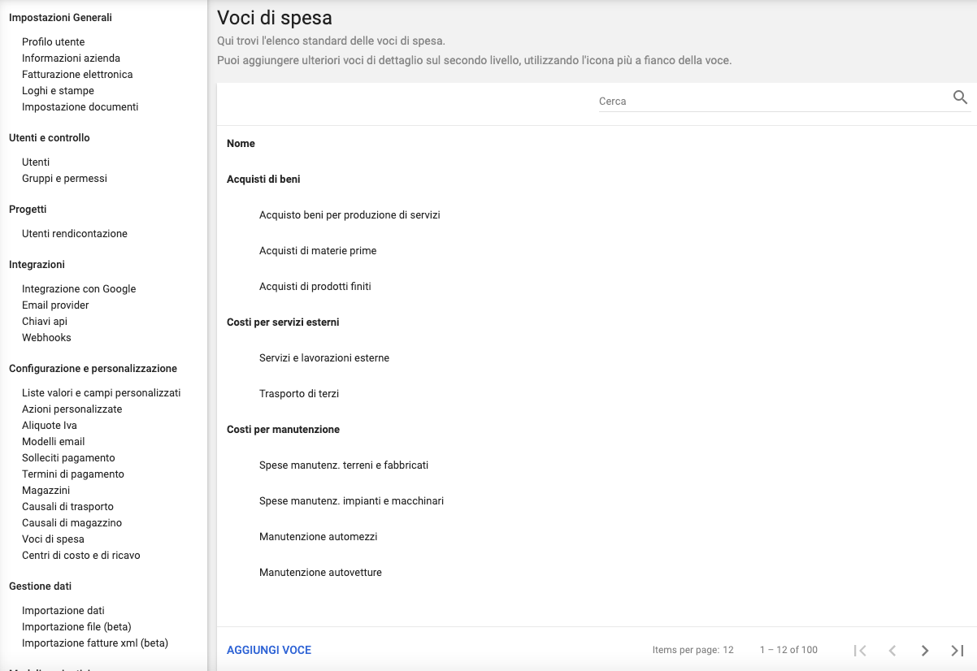Image resolution: width=977 pixels, height=671 pixels.
Task: Select the Acquisti di beni category row
Action: (263, 180)
